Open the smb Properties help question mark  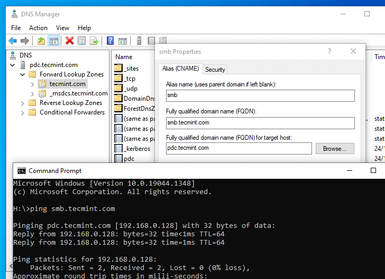(329, 52)
